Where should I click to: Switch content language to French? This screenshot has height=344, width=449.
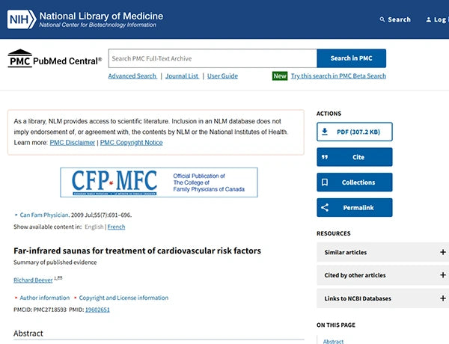click(x=116, y=227)
